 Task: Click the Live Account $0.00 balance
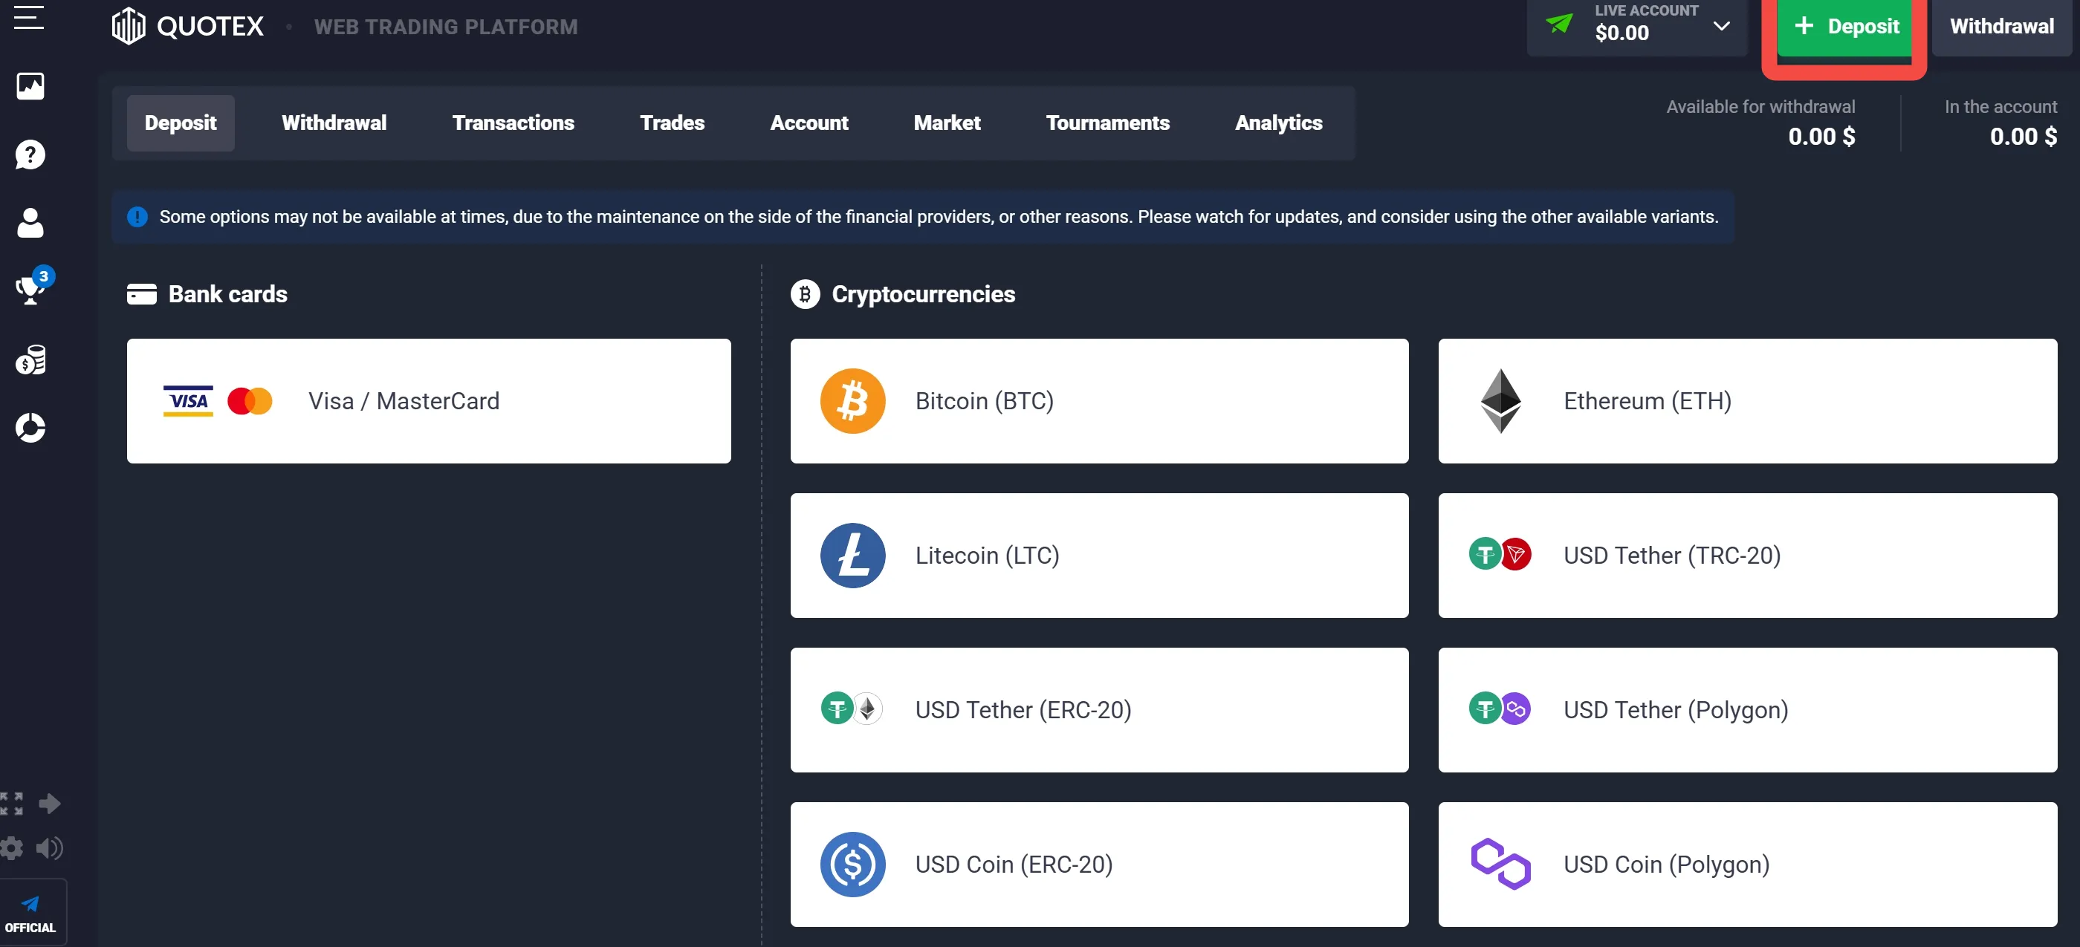click(1622, 33)
